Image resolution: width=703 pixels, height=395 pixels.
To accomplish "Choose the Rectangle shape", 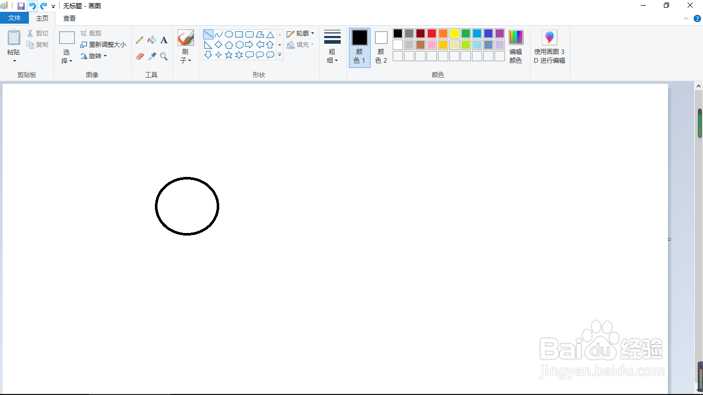I will pyautogui.click(x=239, y=34).
